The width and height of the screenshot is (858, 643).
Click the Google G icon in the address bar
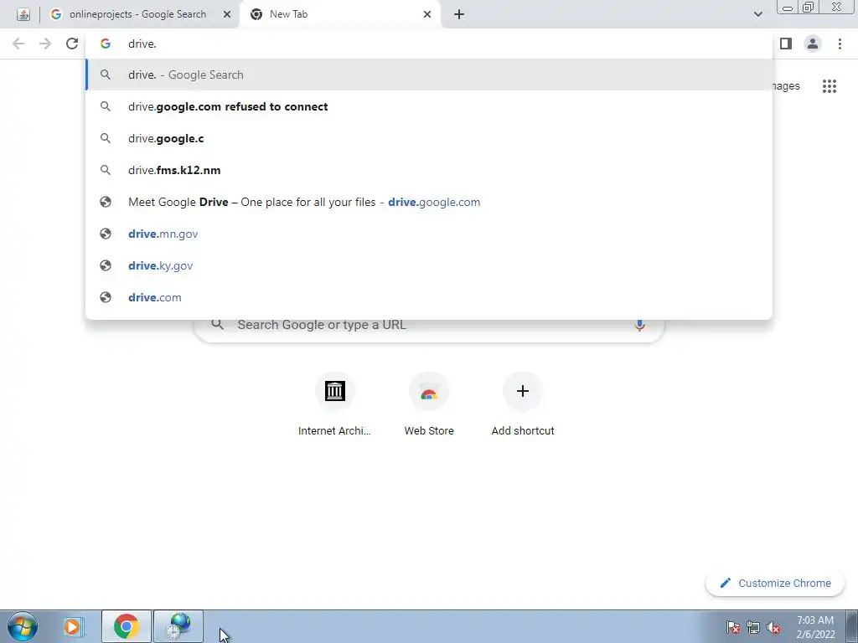(x=106, y=44)
